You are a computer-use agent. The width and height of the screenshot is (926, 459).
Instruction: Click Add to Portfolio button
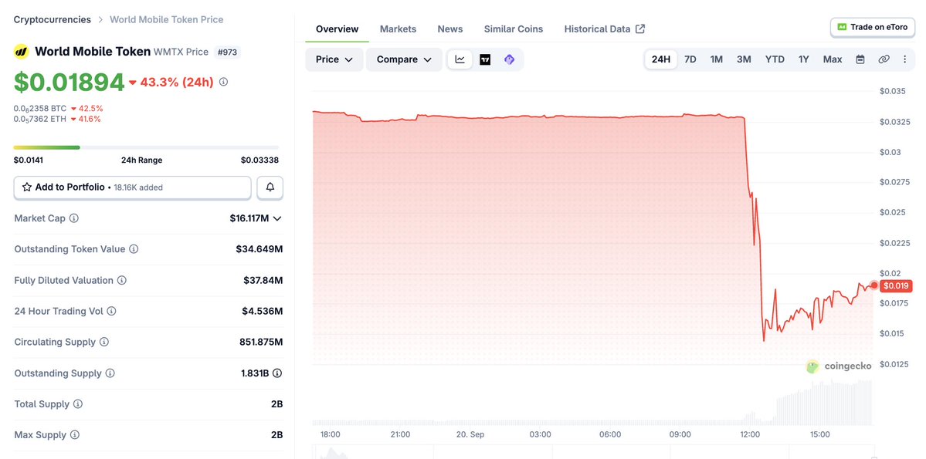click(x=132, y=187)
